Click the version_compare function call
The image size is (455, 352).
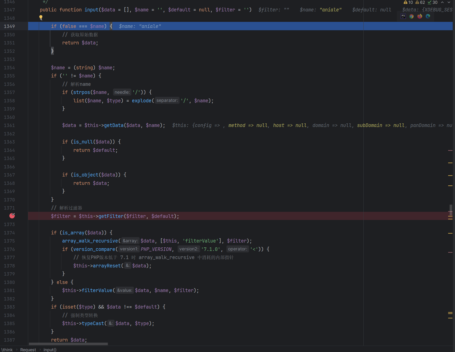pyautogui.click(x=94, y=249)
